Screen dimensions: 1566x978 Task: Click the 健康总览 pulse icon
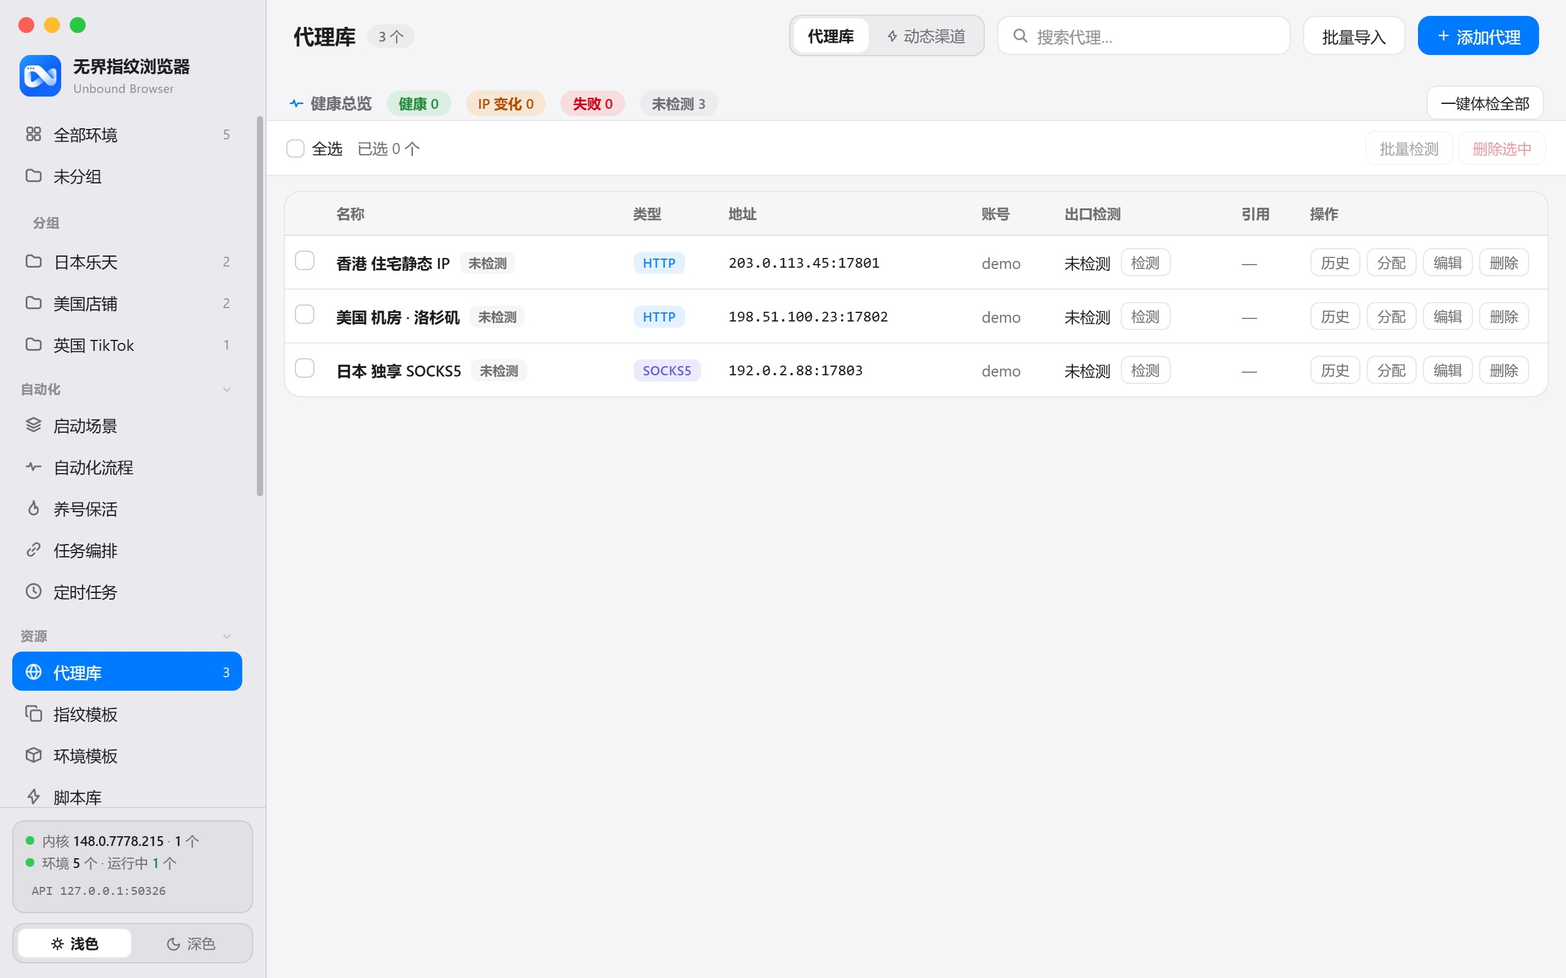pyautogui.click(x=296, y=103)
